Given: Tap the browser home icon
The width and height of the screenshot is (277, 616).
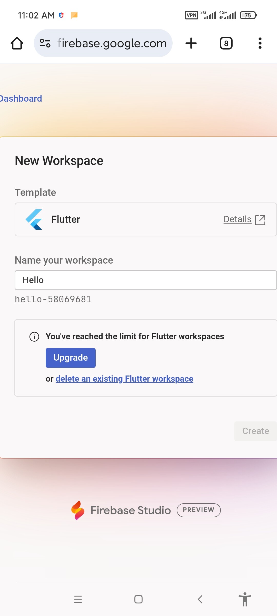Looking at the screenshot, I should point(17,43).
